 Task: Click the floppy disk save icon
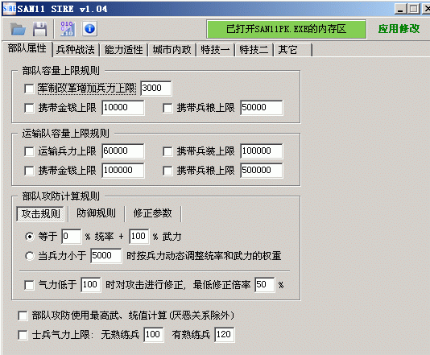point(40,29)
